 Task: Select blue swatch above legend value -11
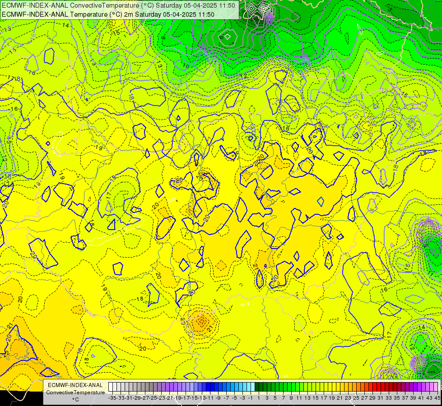pos(208,387)
